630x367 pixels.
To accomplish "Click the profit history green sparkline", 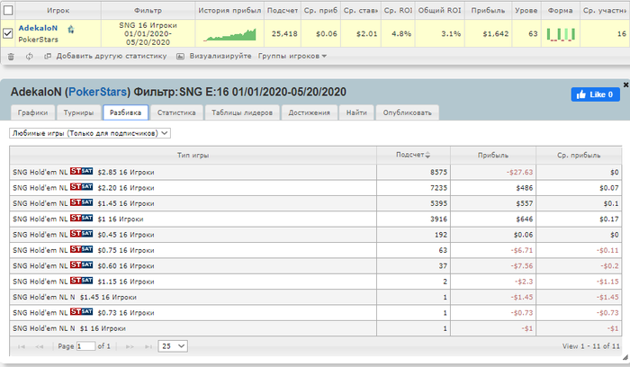I will [229, 34].
